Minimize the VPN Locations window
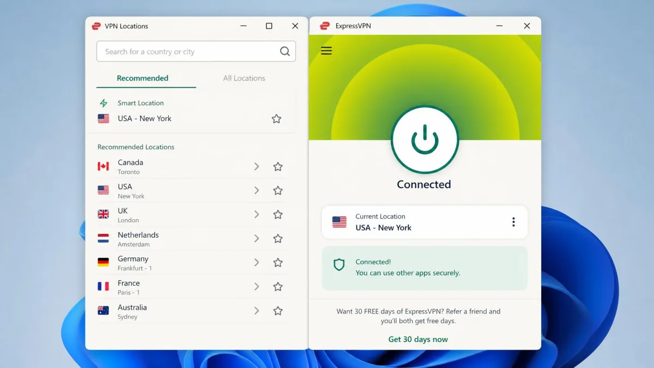 (x=243, y=26)
